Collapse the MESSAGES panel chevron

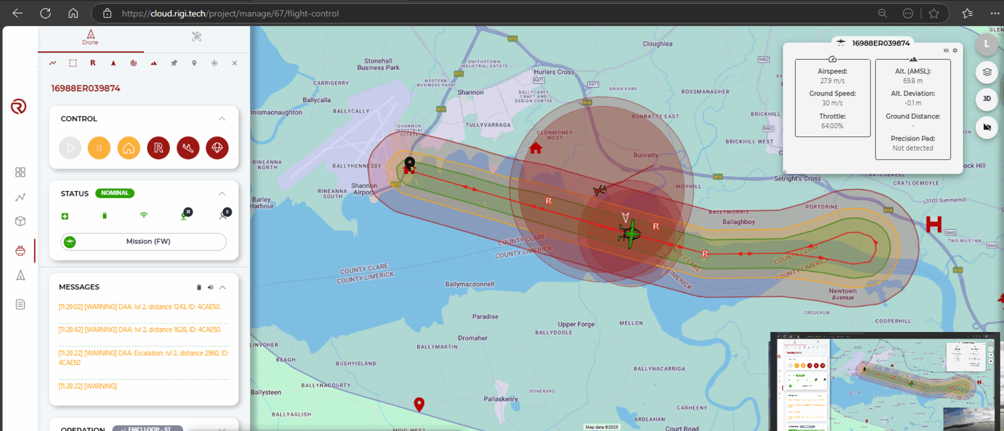click(223, 287)
